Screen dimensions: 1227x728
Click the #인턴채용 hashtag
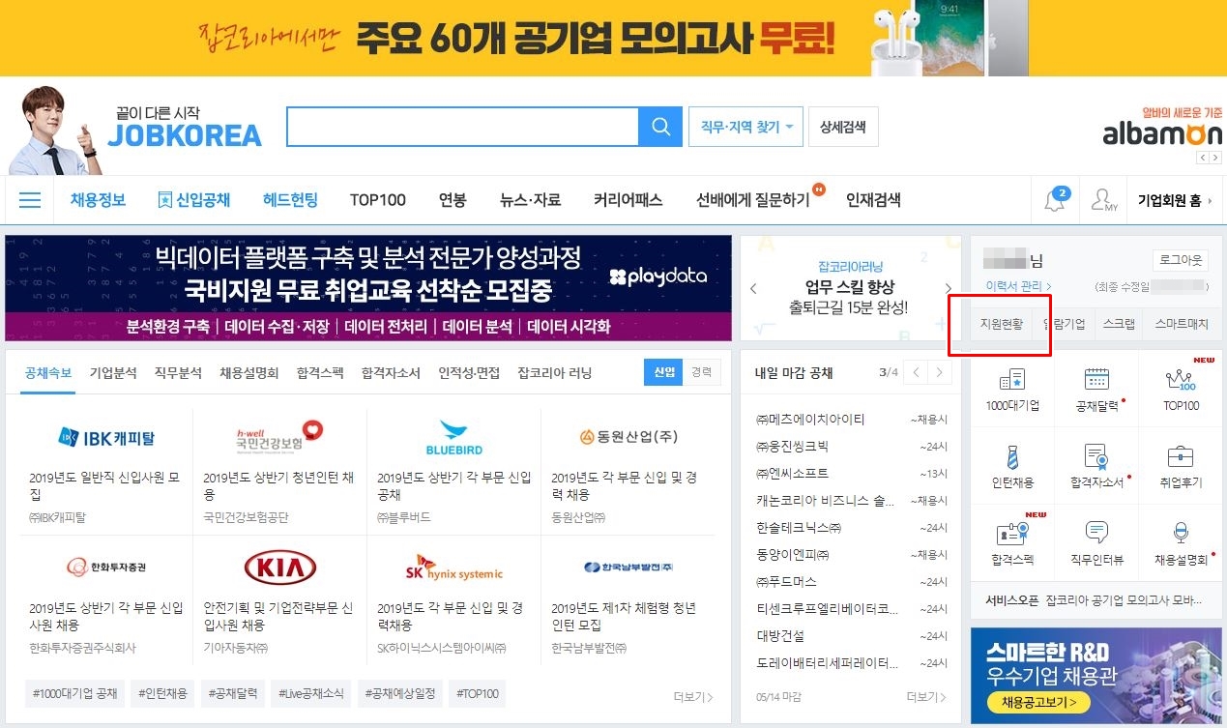point(162,693)
